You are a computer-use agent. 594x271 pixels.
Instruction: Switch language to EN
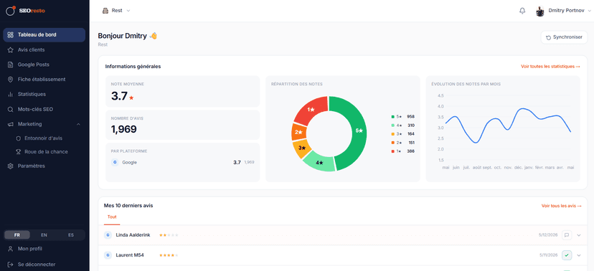44,235
